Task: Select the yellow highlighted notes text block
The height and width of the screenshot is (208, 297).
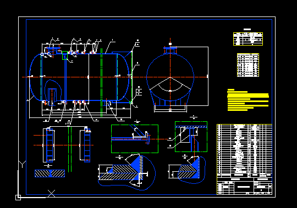Action: pyautogui.click(x=248, y=100)
